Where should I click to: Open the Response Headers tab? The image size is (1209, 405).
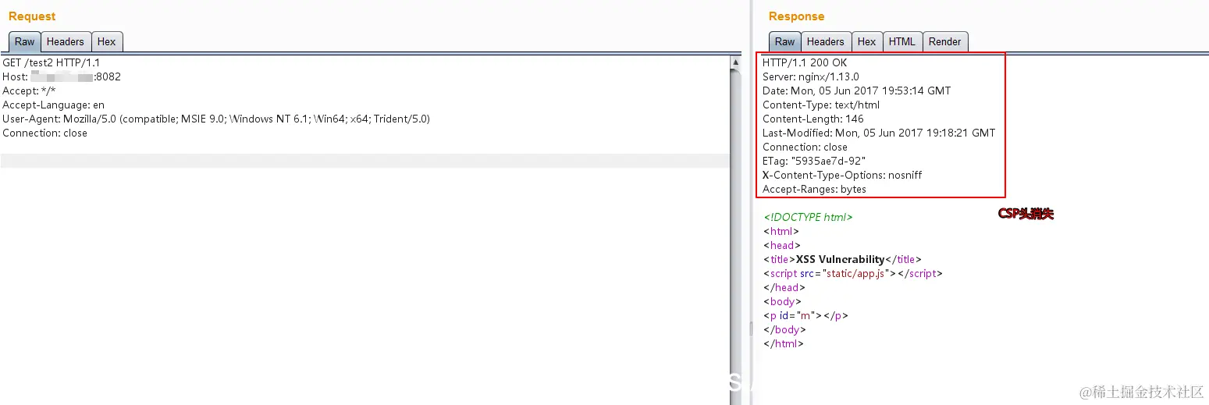coord(826,42)
